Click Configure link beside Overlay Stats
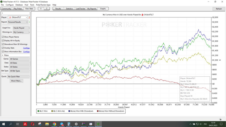 coord(26,48)
